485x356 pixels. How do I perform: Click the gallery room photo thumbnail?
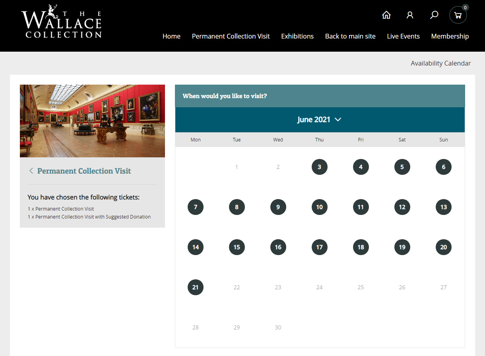click(x=92, y=121)
